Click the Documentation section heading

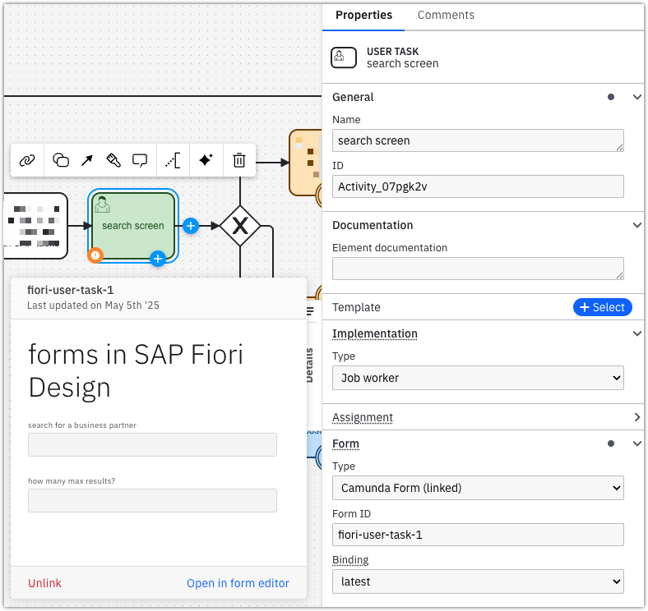tap(373, 225)
